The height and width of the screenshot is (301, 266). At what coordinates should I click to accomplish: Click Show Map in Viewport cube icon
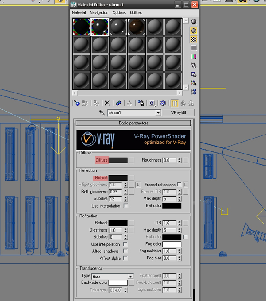click(x=163, y=103)
